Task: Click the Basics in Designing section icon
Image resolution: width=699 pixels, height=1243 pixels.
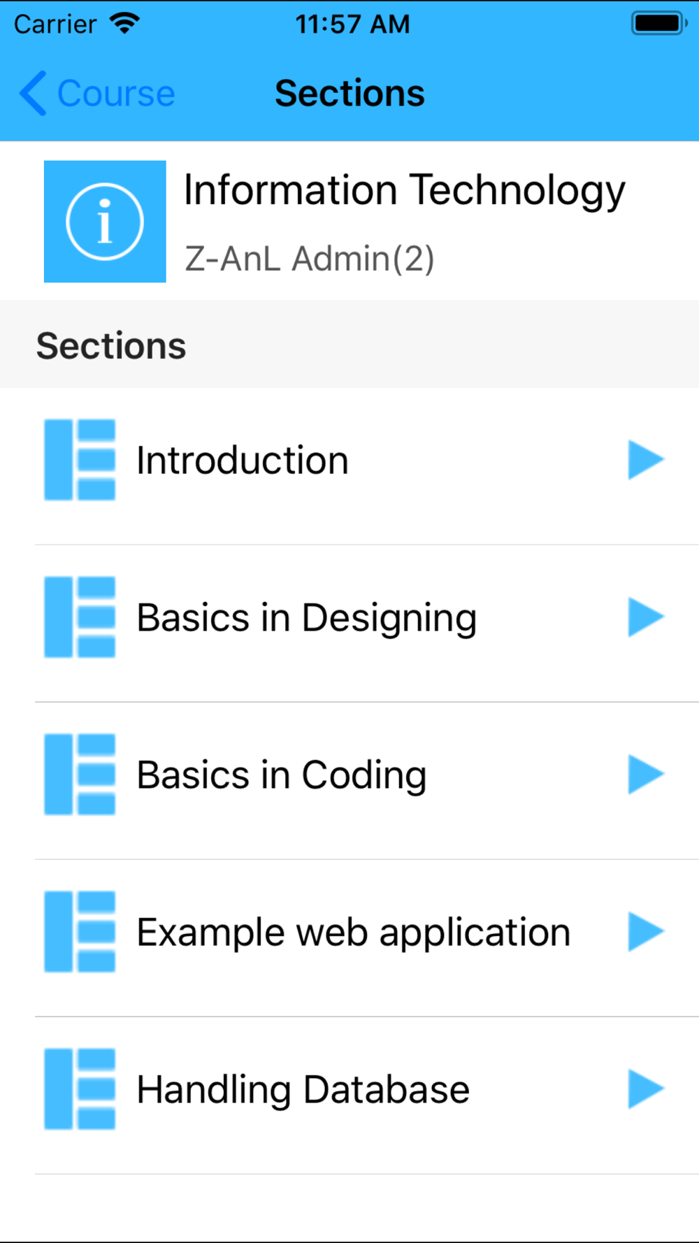Action: pos(80,617)
